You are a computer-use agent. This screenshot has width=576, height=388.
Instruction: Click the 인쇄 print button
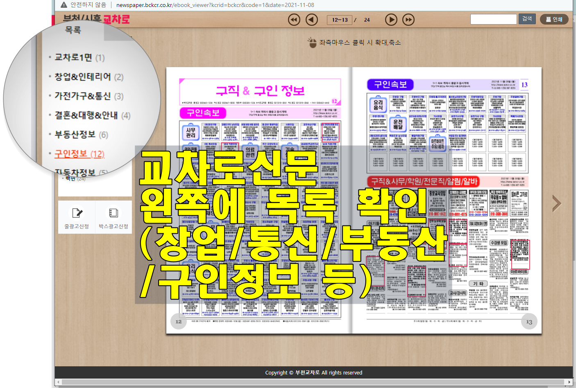[x=554, y=19]
